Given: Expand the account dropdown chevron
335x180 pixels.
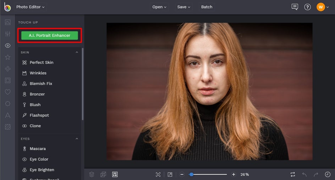Looking at the screenshot, I should click(x=328, y=7).
